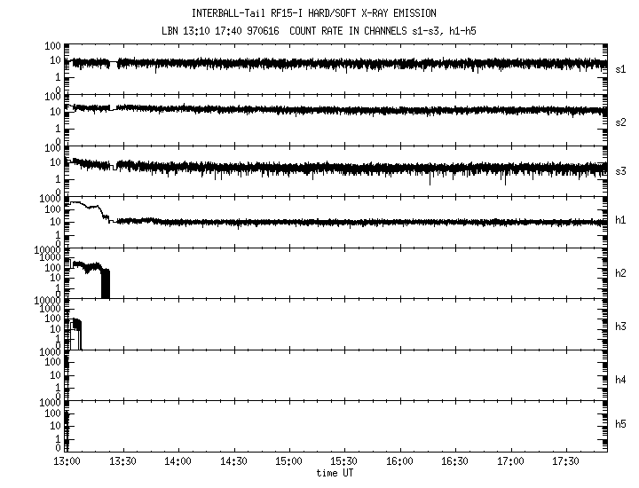This screenshot has width=639, height=488.
Task: Click the 13:30 time axis label
Action: 122,461
